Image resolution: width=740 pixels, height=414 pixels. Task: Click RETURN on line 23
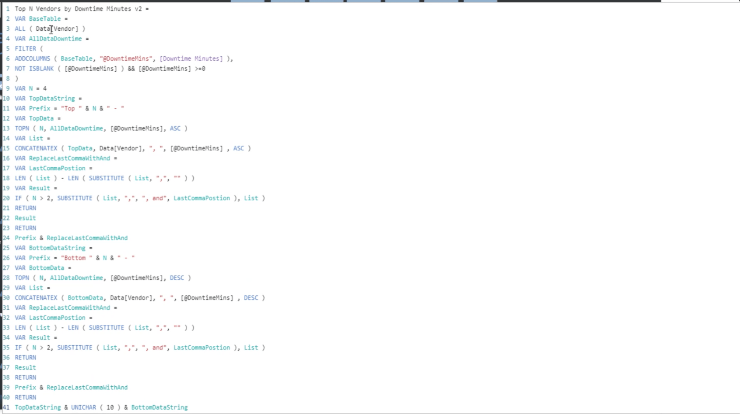pyautogui.click(x=26, y=228)
